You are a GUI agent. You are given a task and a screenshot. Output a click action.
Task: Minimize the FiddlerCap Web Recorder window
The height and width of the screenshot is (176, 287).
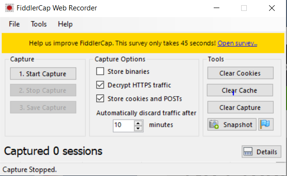(217, 8)
